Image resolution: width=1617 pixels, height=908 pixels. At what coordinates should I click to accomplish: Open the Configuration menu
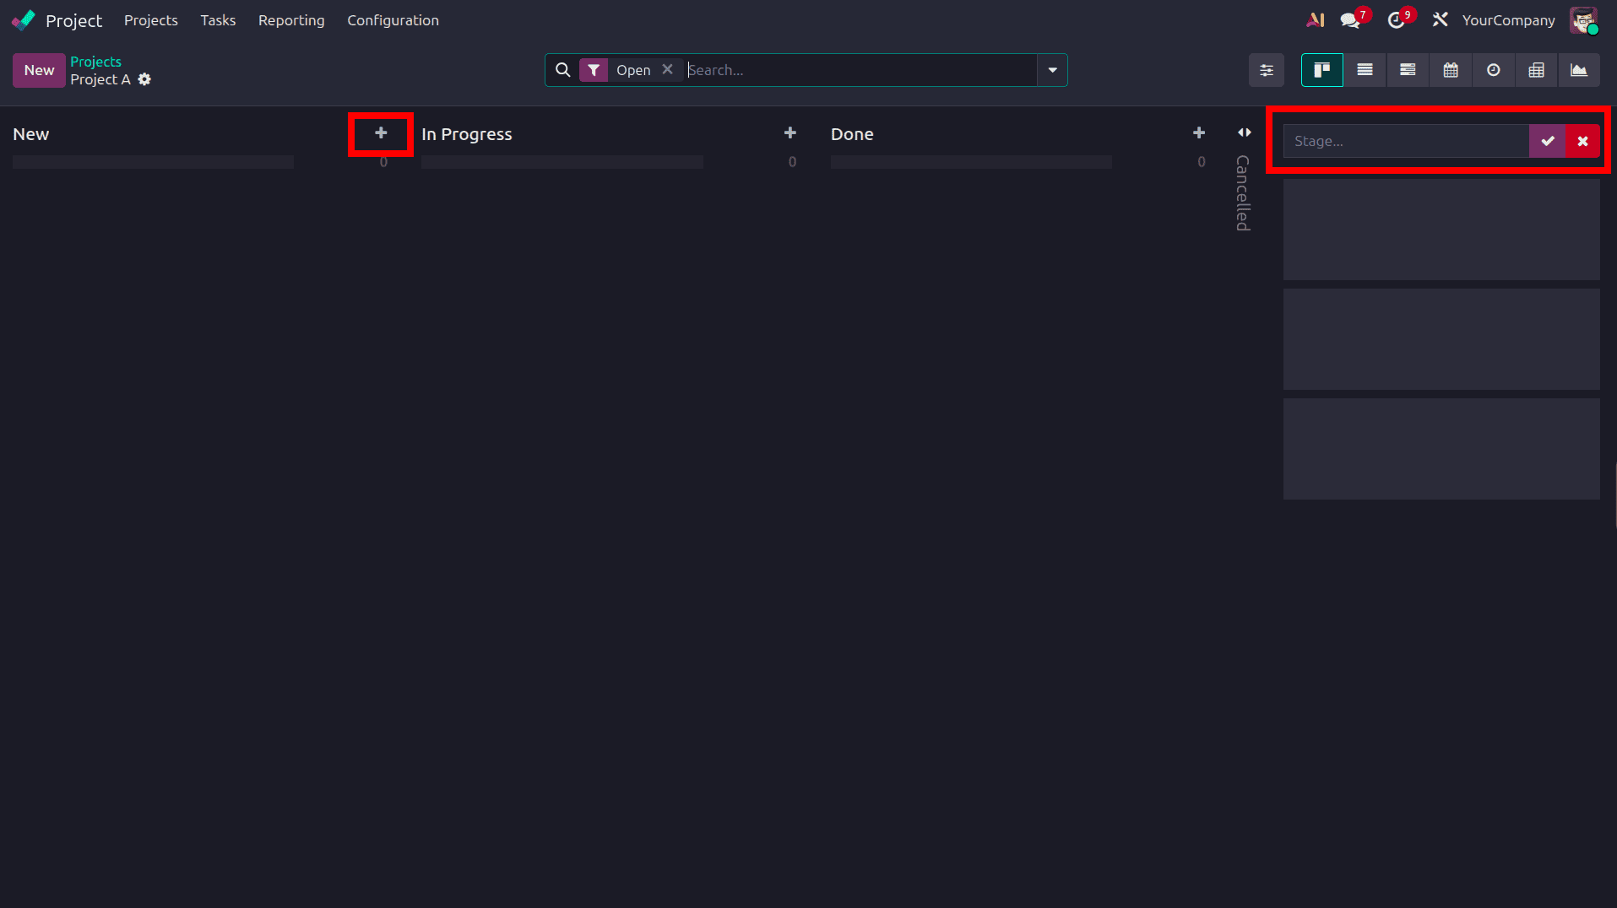pos(393,20)
